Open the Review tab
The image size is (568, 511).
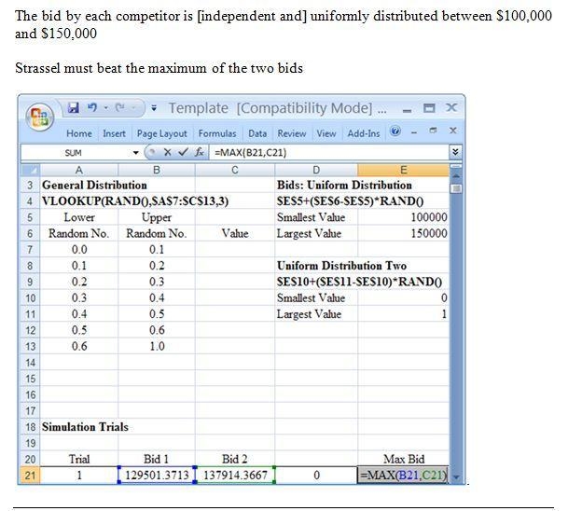click(292, 133)
